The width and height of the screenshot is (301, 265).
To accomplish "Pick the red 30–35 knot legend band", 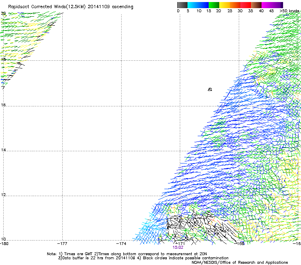I will point(246,5).
